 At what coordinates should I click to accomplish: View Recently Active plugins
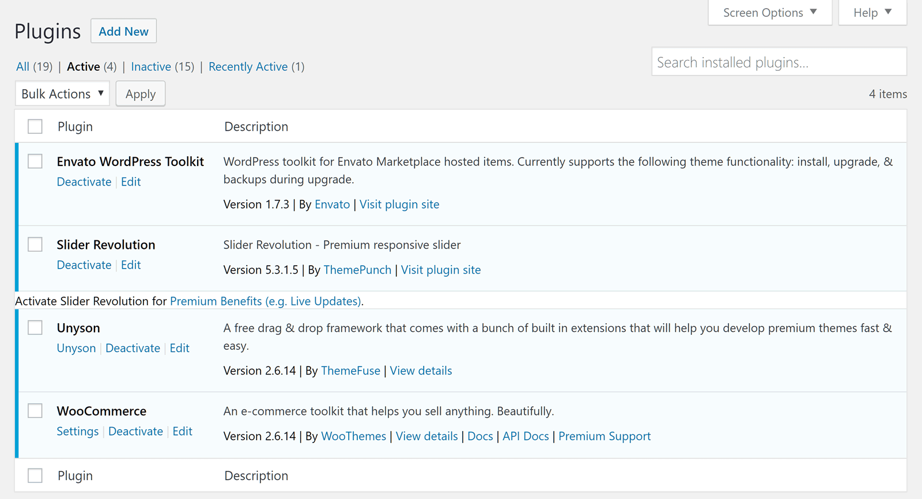[x=248, y=67]
